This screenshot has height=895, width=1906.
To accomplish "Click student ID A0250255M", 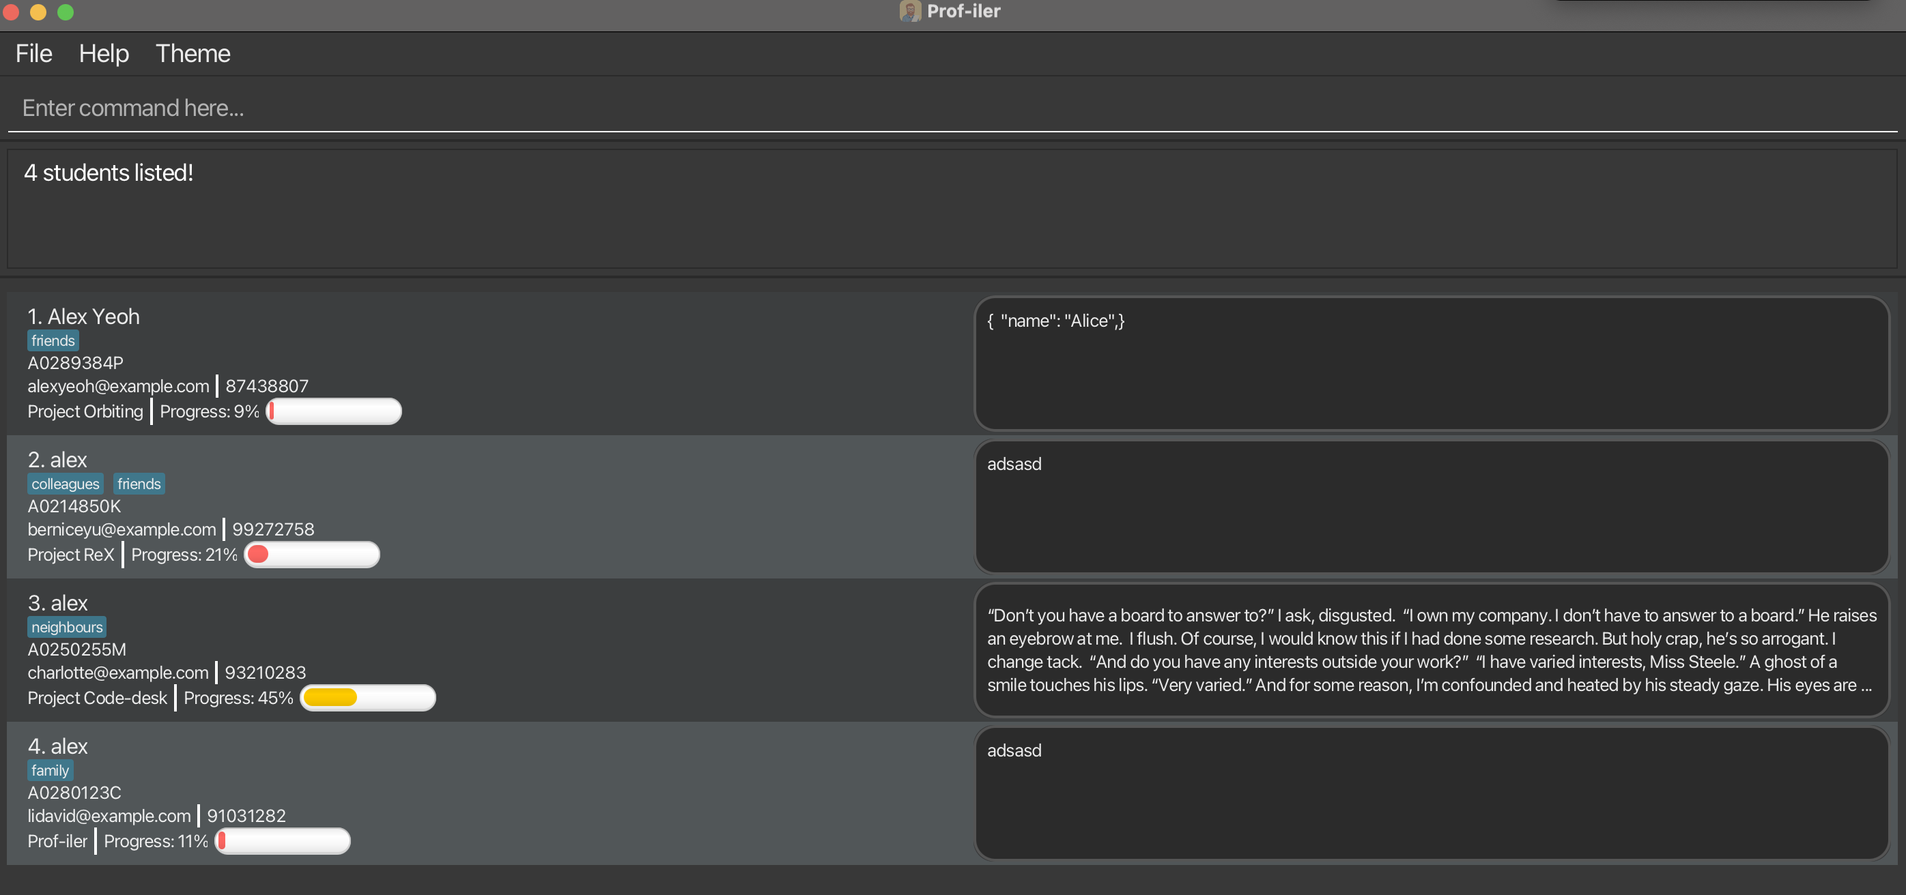I will tap(77, 649).
